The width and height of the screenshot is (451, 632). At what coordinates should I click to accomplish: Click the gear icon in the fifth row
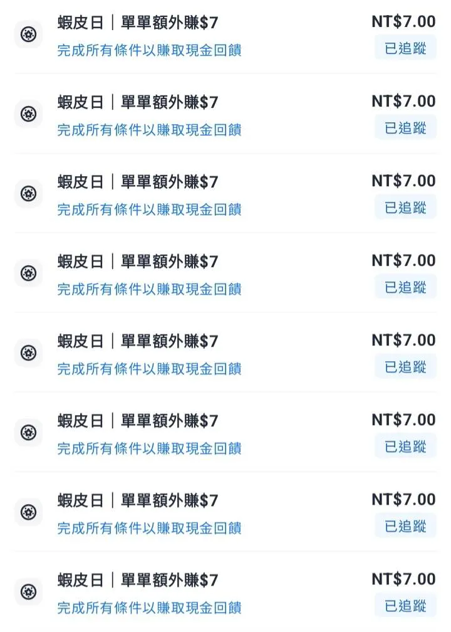pyautogui.click(x=28, y=353)
